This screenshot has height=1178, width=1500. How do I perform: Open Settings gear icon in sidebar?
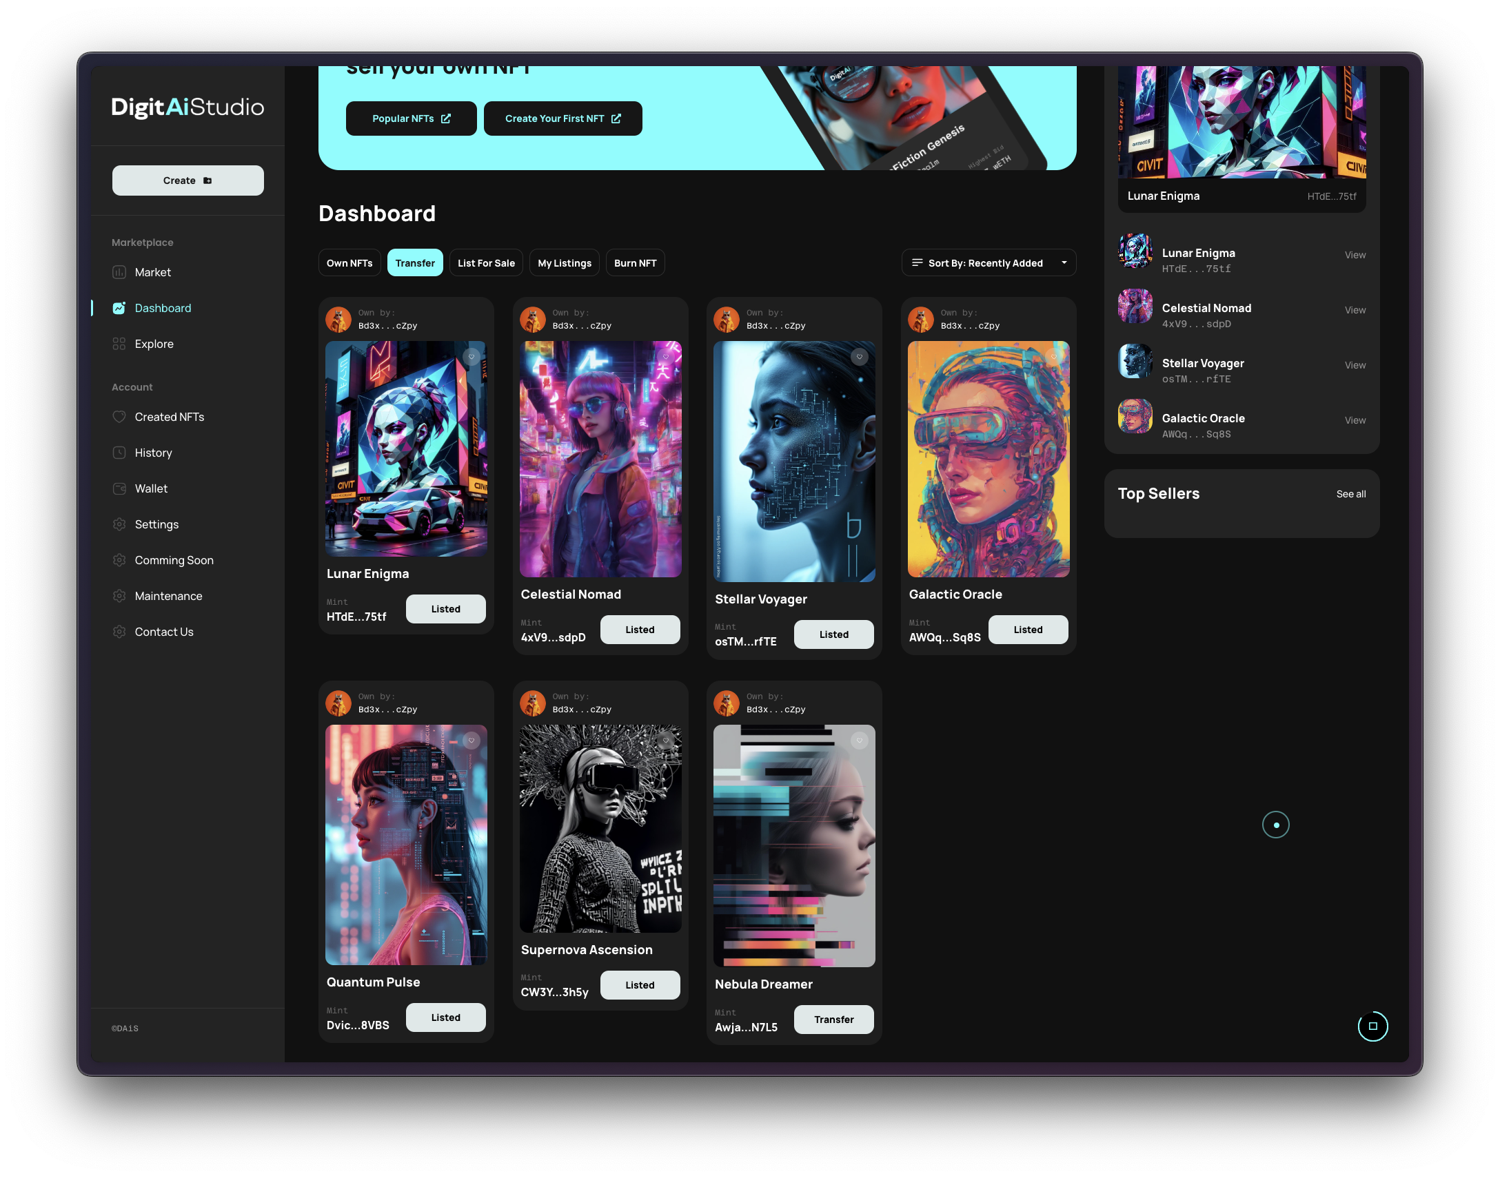click(x=119, y=525)
